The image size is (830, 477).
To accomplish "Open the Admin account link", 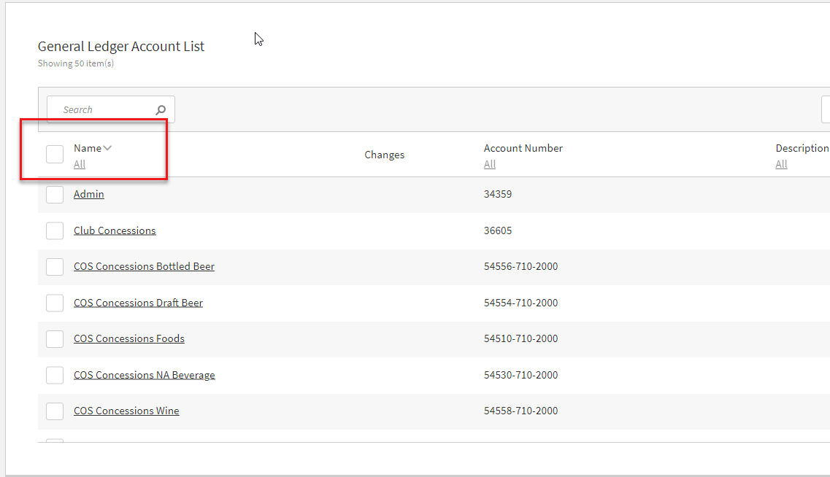I will pyautogui.click(x=89, y=194).
